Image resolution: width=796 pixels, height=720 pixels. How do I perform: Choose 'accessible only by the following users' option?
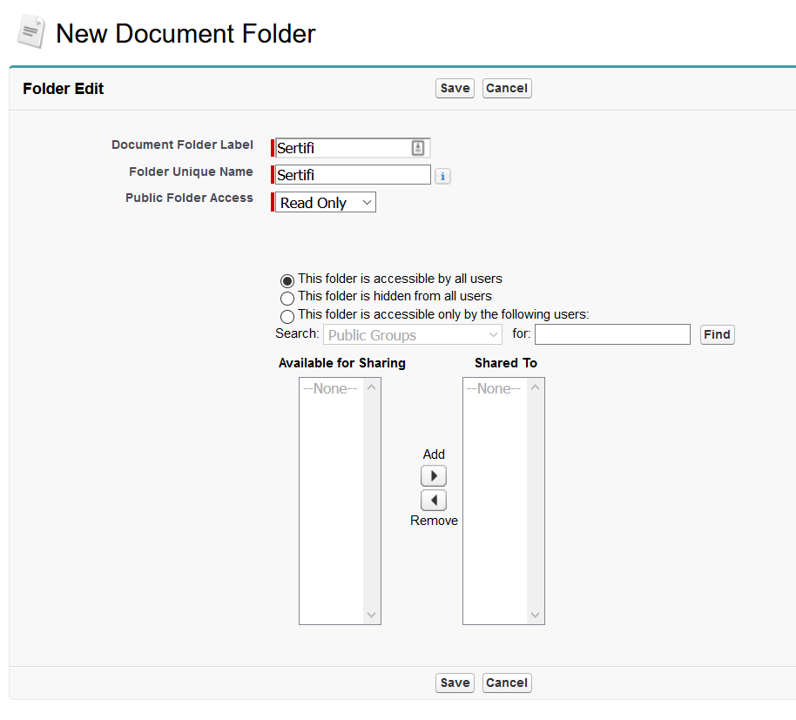[287, 316]
